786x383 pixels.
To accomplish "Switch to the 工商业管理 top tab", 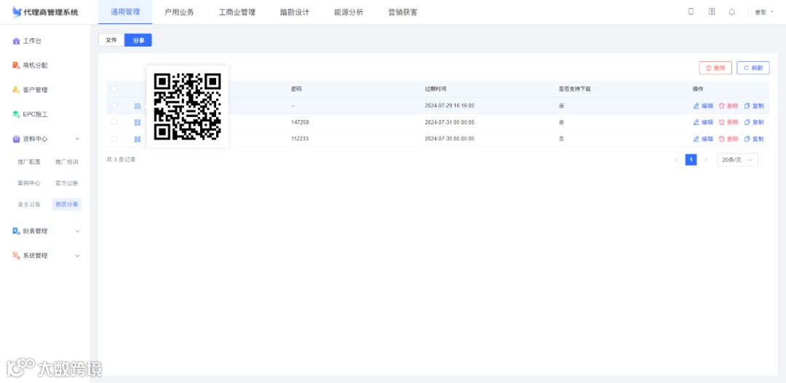I will [237, 12].
